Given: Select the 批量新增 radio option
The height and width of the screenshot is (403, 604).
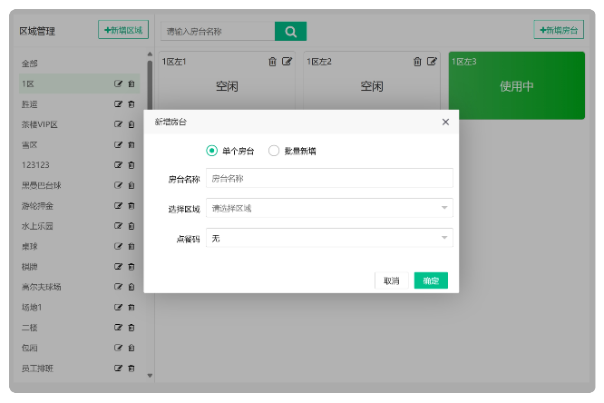Looking at the screenshot, I should click(x=274, y=151).
